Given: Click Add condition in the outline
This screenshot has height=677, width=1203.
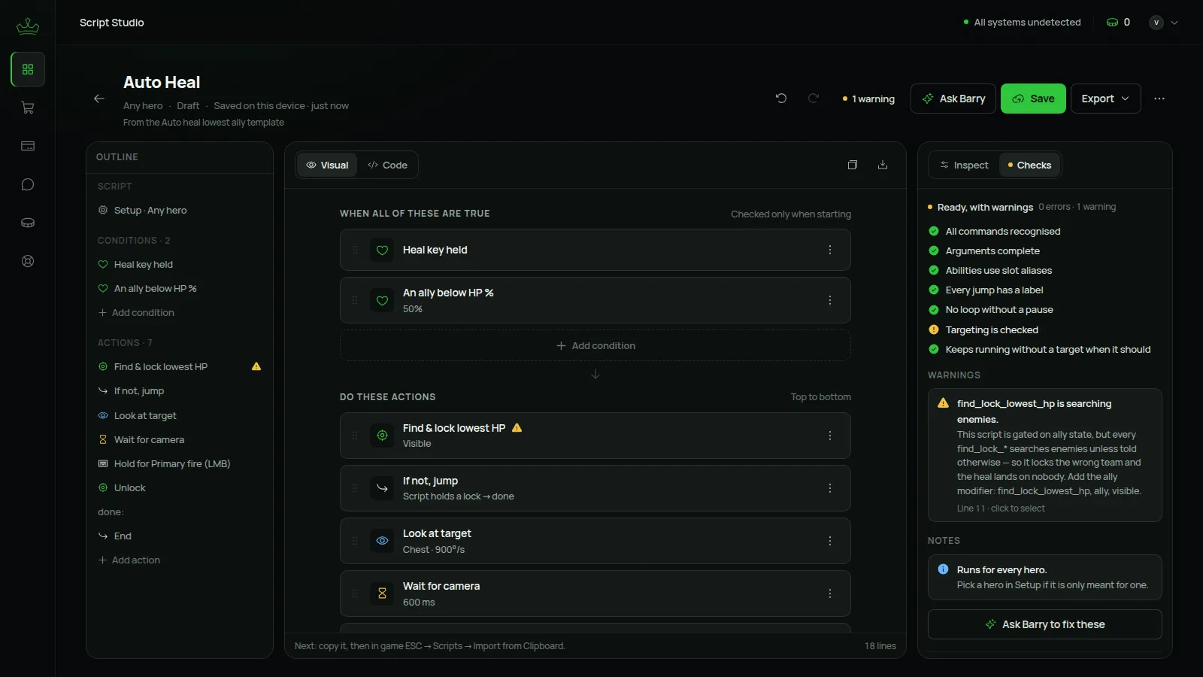Looking at the screenshot, I should [136, 312].
